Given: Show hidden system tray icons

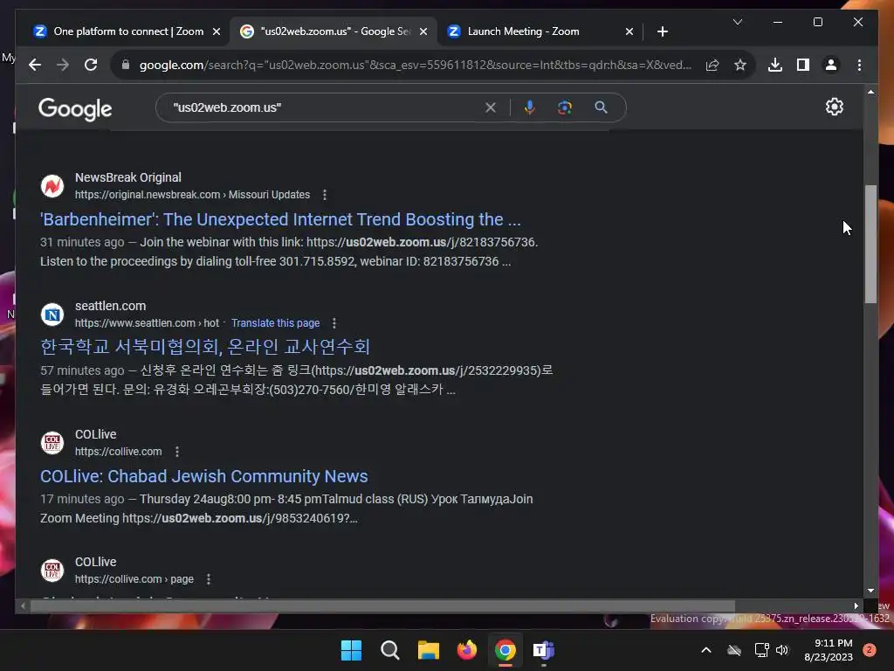Looking at the screenshot, I should (705, 650).
